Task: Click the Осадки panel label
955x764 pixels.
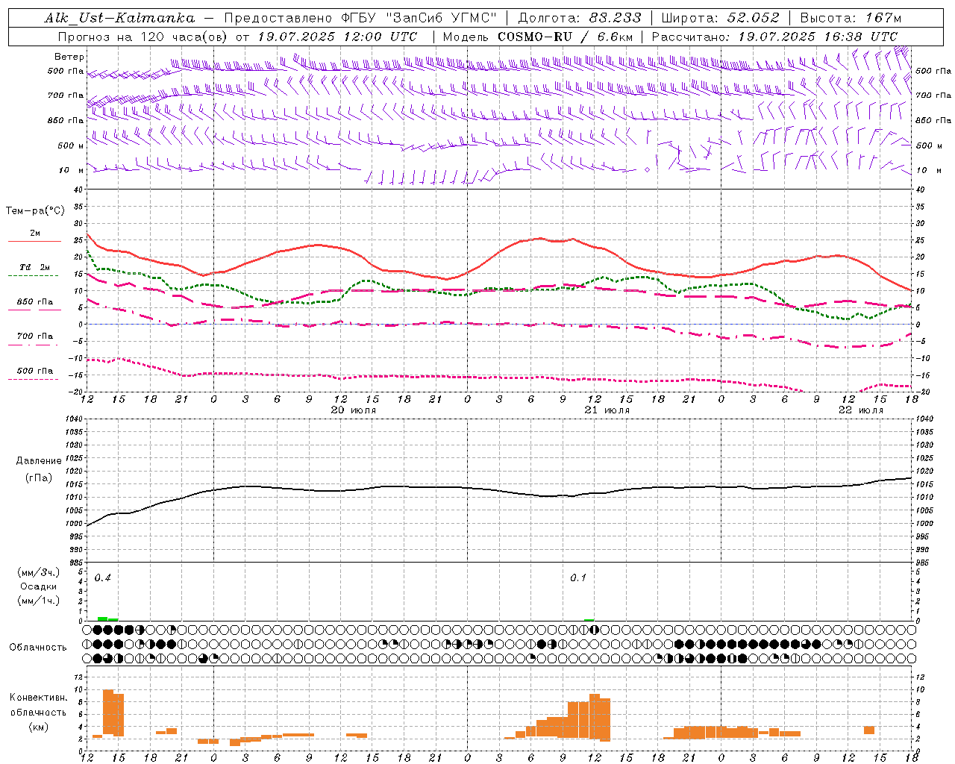Action: coord(38,586)
